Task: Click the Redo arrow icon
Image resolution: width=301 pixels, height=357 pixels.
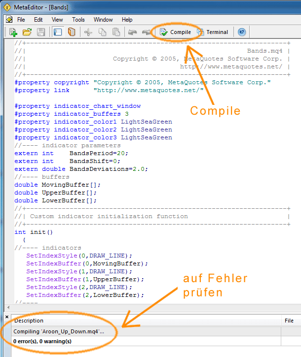Action: pyautogui.click(x=146, y=32)
